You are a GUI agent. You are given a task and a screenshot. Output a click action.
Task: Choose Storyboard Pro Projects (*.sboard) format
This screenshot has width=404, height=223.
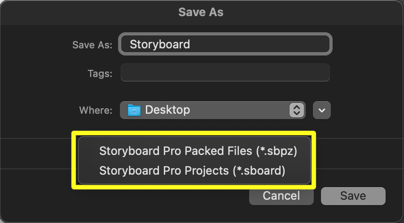point(192,171)
